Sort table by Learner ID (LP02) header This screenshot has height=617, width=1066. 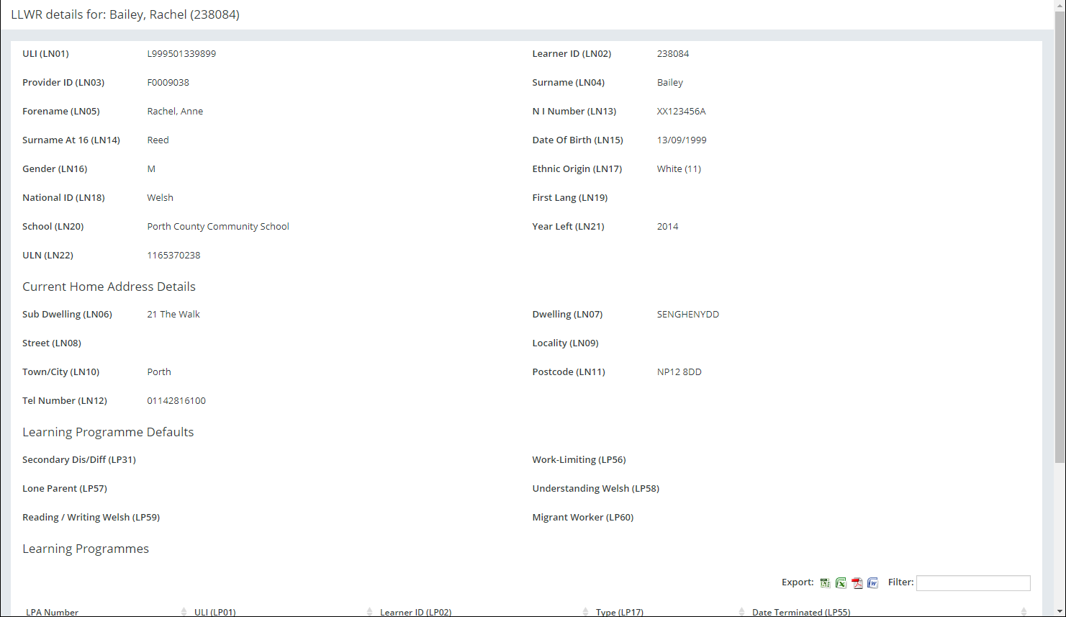415,612
